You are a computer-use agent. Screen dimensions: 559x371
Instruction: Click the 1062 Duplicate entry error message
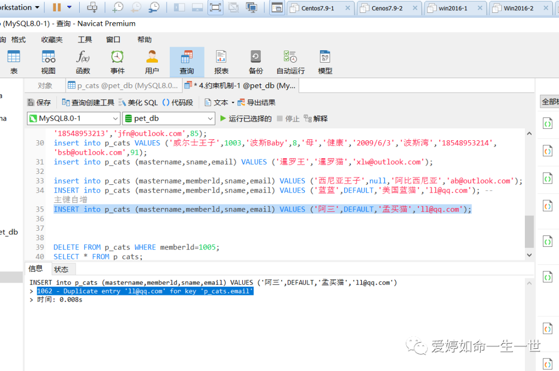[x=145, y=291]
